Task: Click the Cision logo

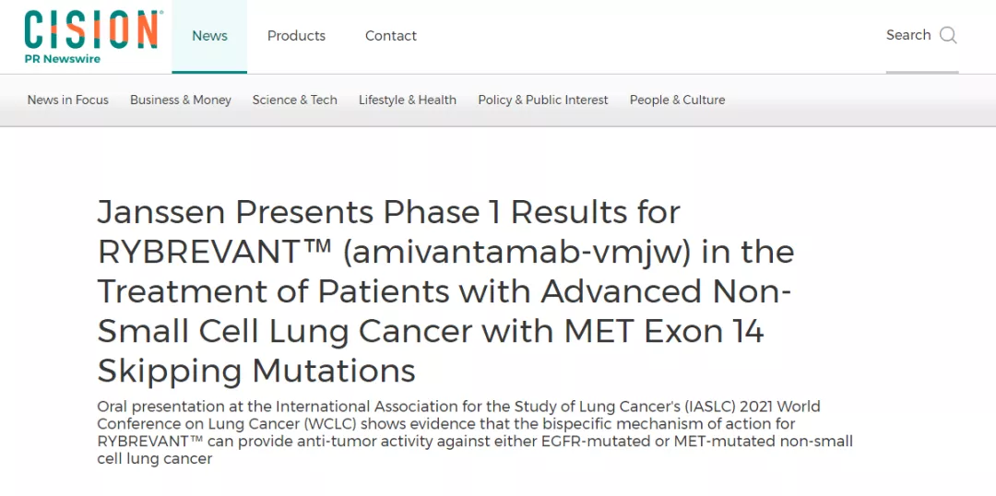Action: pyautogui.click(x=90, y=30)
